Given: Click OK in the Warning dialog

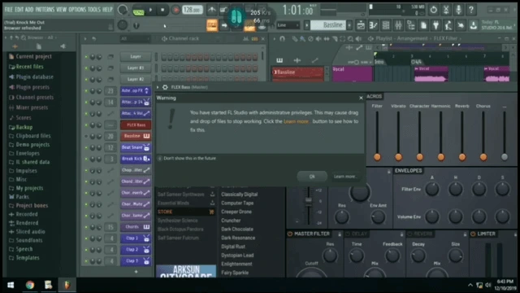Looking at the screenshot, I should (312, 177).
